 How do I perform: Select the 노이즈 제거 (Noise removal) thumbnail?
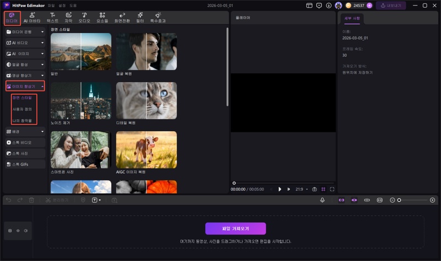[x=80, y=99]
